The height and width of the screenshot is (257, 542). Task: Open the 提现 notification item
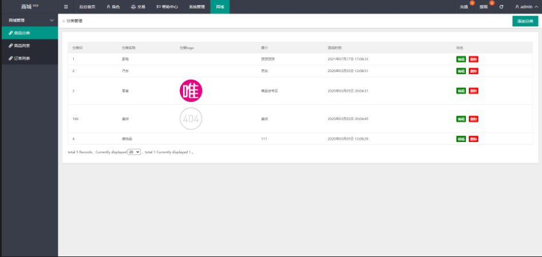484,7
